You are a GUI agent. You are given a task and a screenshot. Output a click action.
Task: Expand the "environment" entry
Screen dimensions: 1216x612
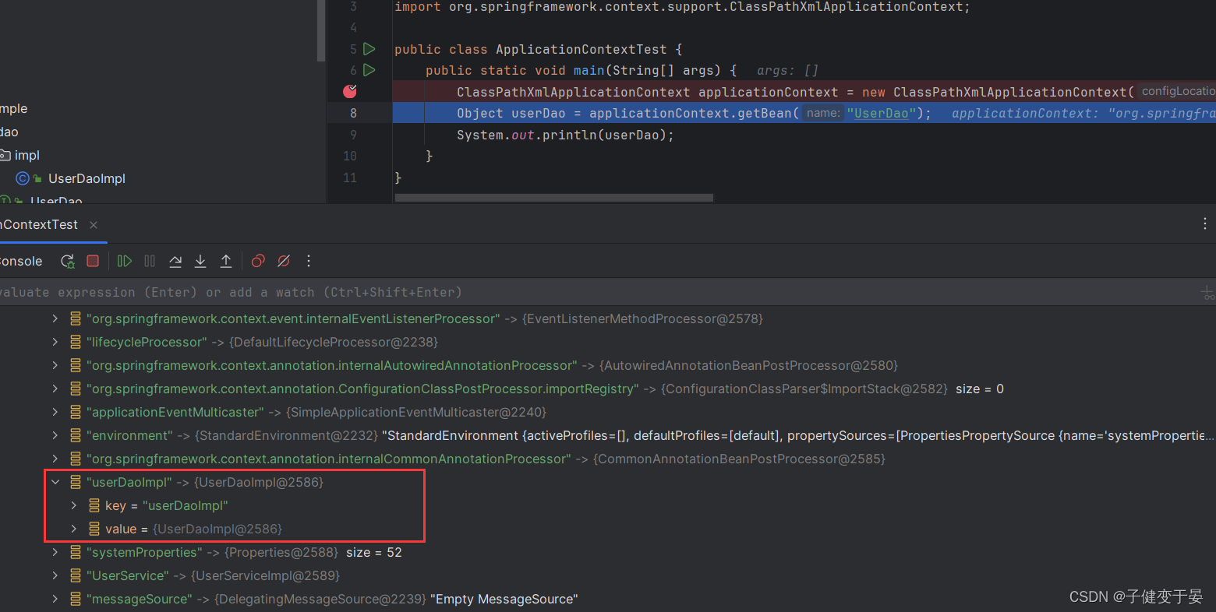[55, 435]
